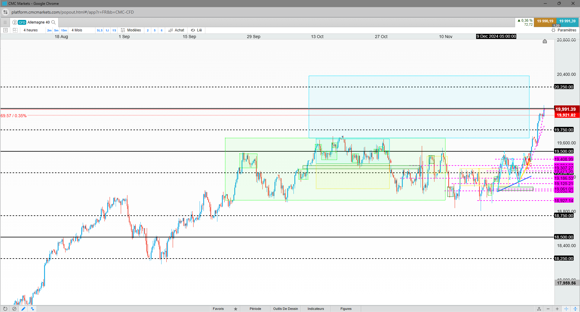The width and height of the screenshot is (580, 312).
Task: Click the star icon next to Favoris
Action: [236, 309]
